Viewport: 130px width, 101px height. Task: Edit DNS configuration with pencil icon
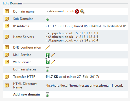(48, 47)
